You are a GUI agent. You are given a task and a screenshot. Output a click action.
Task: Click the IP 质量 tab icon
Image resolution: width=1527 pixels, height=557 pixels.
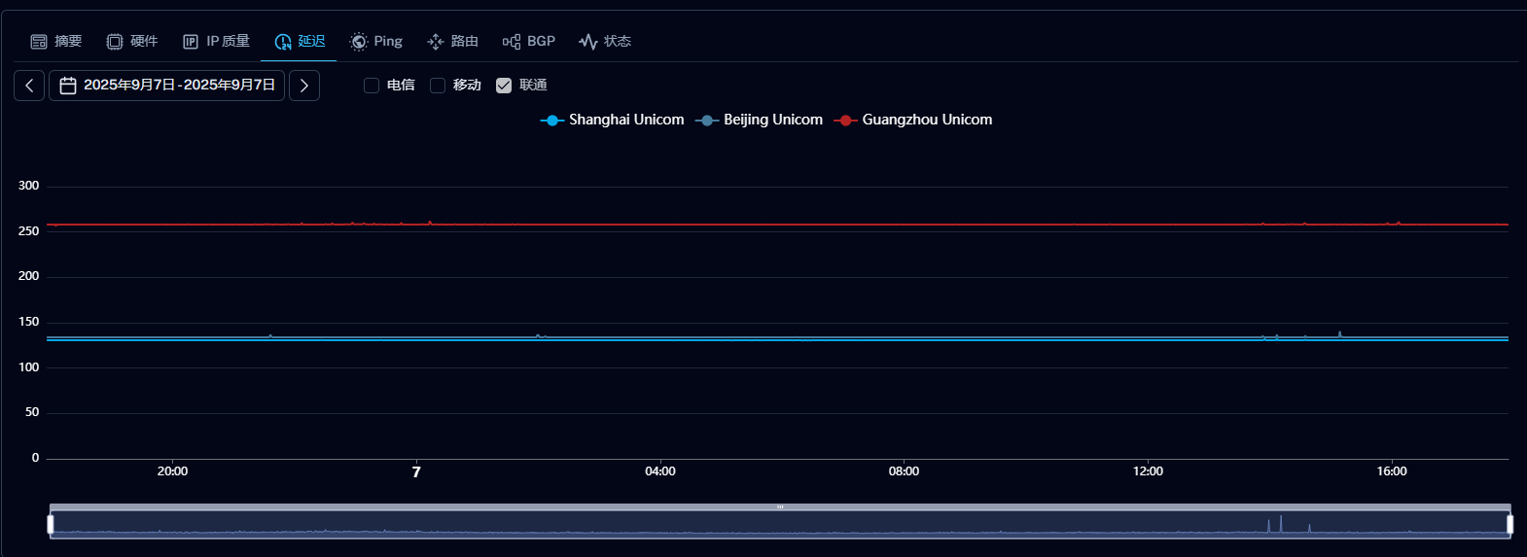click(191, 42)
